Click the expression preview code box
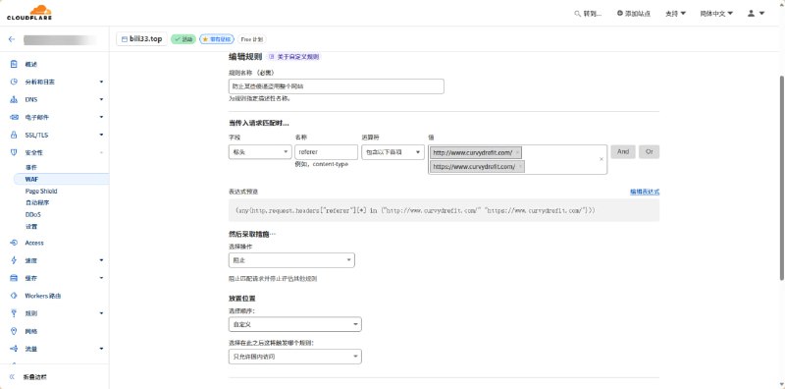This screenshot has height=389, width=785. (444, 210)
